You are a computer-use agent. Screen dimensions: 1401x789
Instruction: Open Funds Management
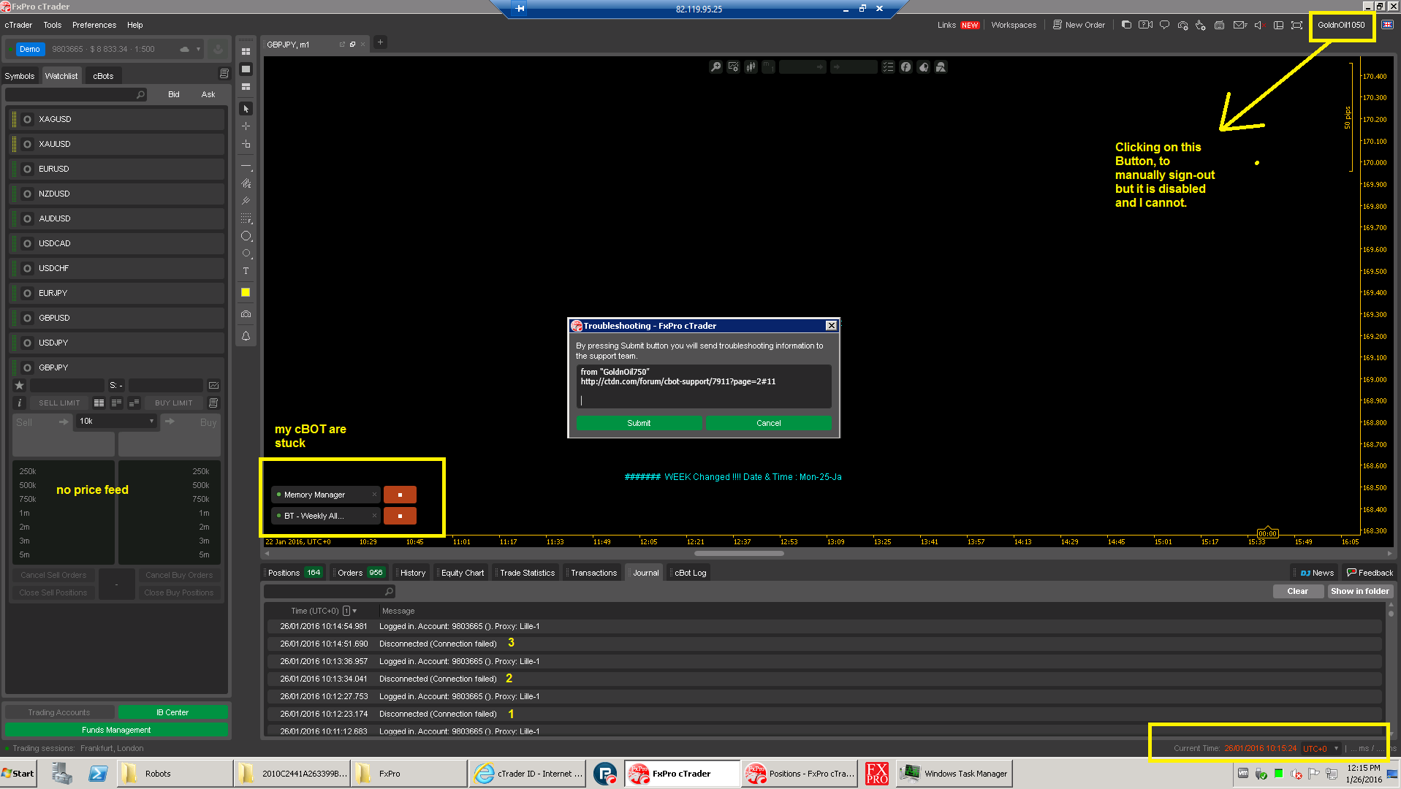tap(116, 730)
